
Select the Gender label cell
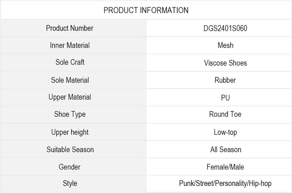tap(70, 167)
